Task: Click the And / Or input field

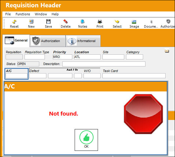Action: (x=78, y=76)
